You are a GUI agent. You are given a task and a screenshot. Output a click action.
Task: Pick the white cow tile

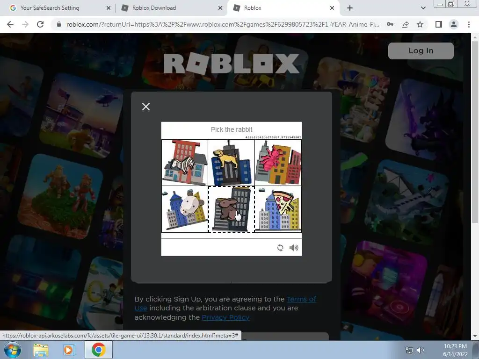[x=184, y=209]
